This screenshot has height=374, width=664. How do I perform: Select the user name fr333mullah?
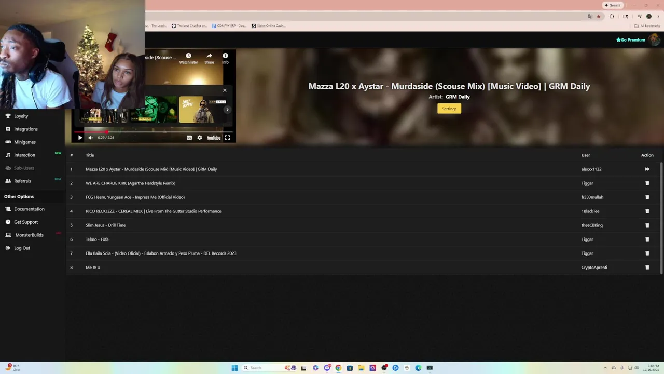[x=592, y=197]
